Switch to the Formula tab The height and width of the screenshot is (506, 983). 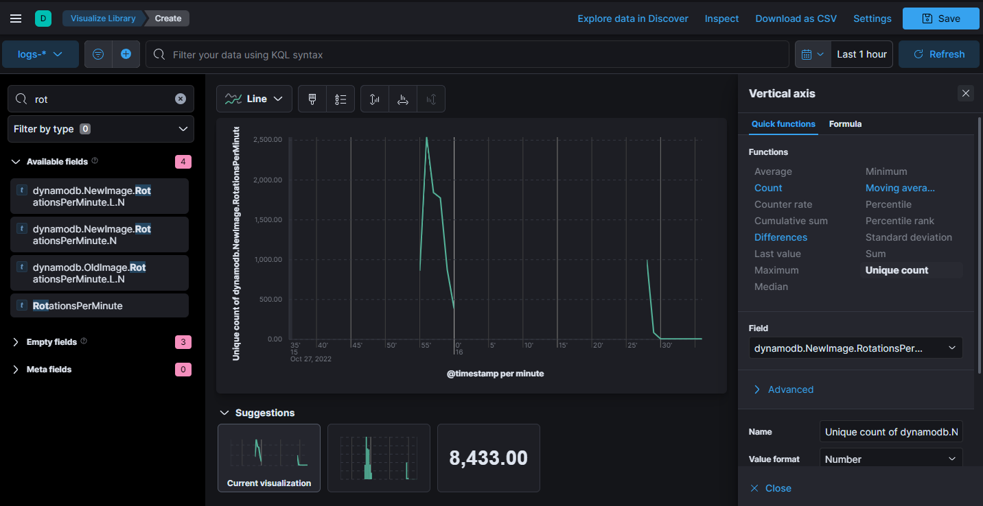pos(845,124)
